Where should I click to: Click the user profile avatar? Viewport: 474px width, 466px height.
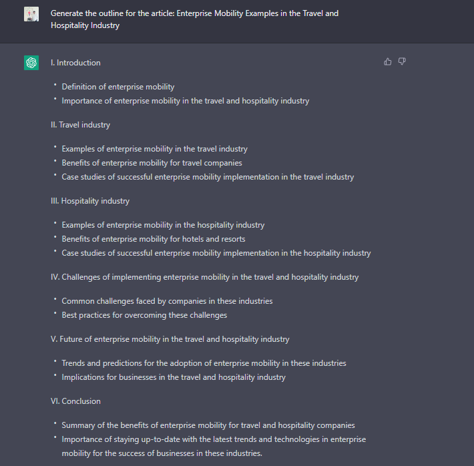[x=31, y=14]
